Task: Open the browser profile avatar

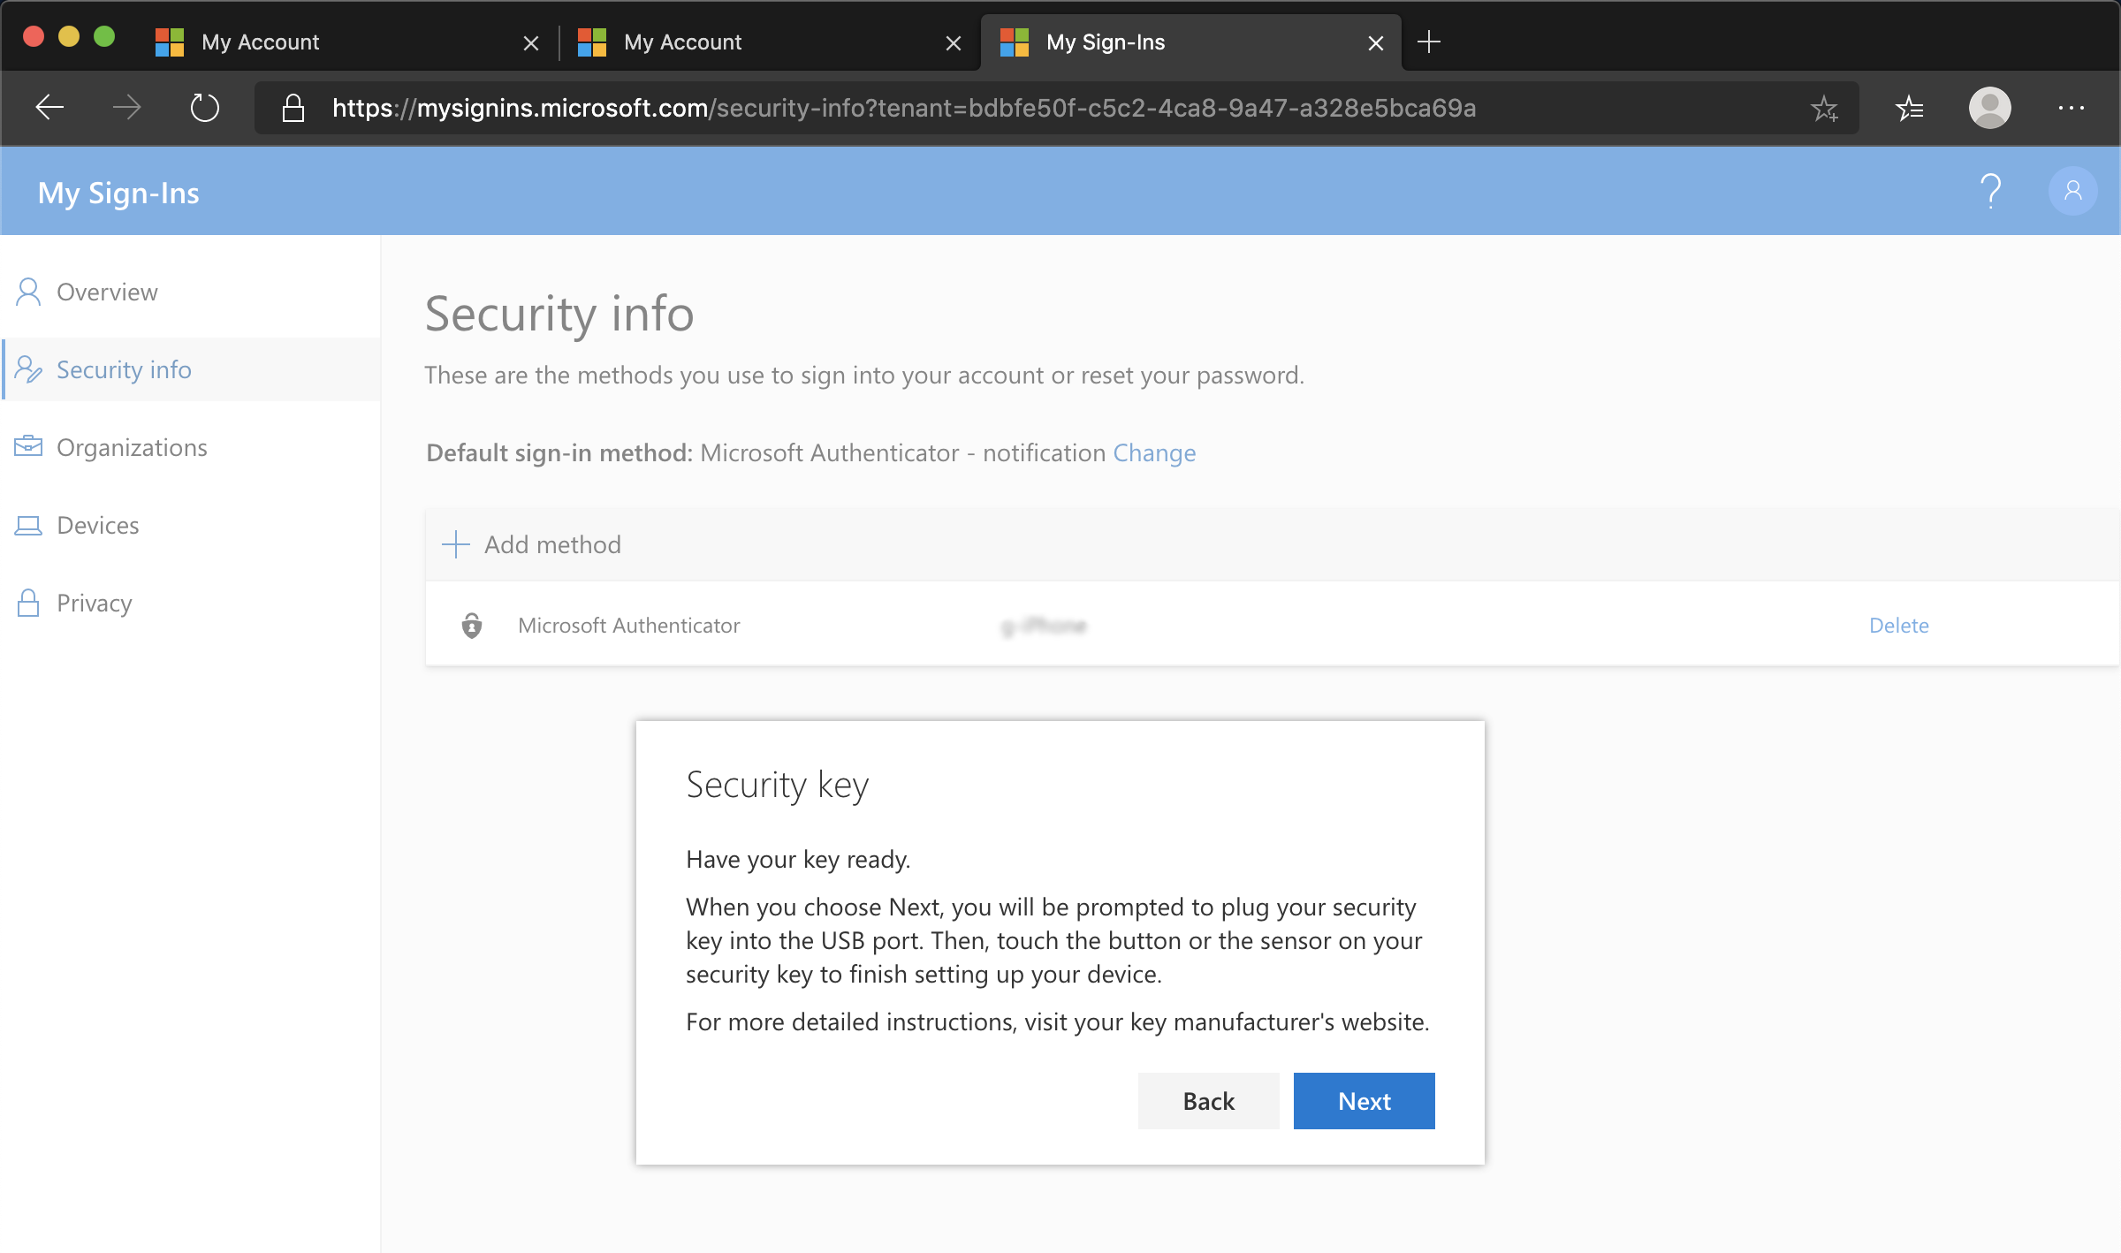Action: 1989,108
